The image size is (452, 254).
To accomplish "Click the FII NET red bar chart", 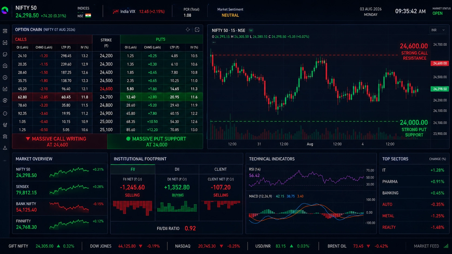I will [132, 208].
